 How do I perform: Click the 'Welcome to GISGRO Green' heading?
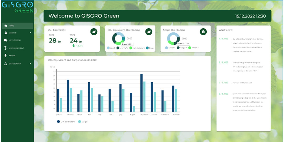tap(84, 16)
